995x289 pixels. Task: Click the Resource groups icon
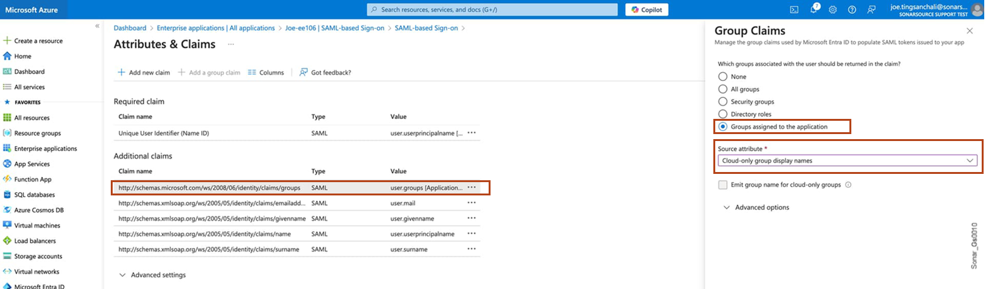(8, 133)
